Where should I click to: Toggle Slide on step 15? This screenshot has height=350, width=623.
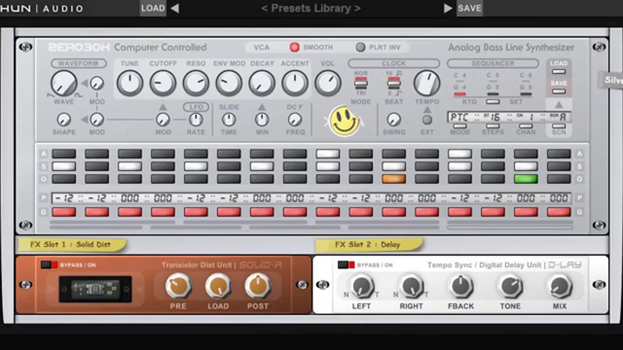pos(526,166)
